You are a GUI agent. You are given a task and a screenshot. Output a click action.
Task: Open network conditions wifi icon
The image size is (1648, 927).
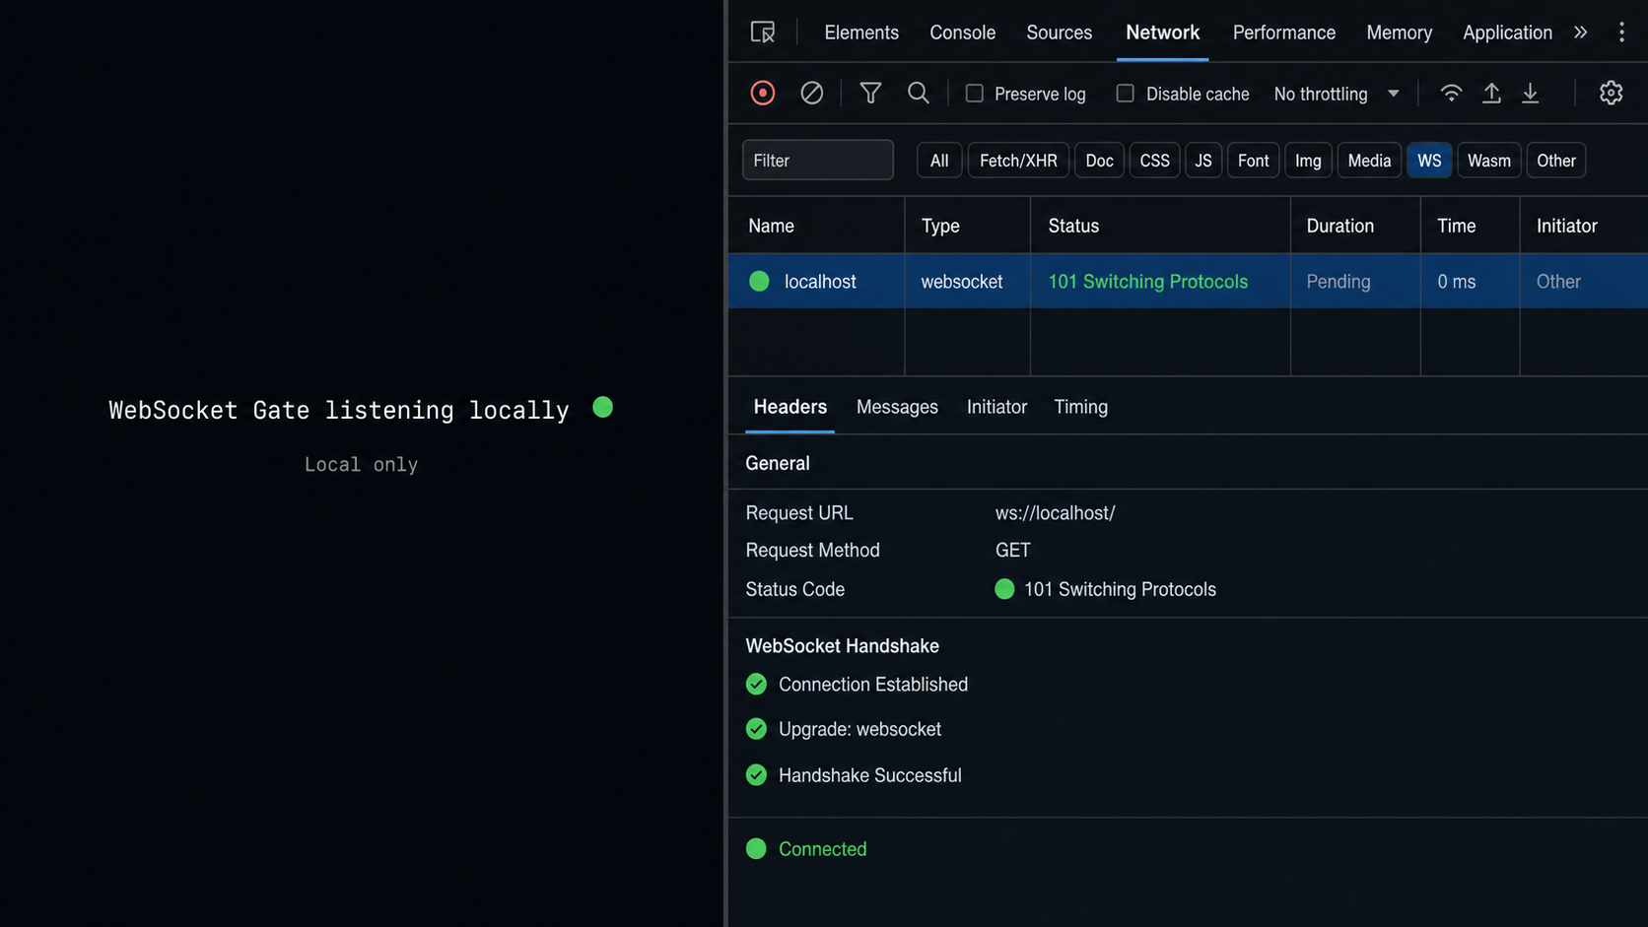pyautogui.click(x=1451, y=93)
